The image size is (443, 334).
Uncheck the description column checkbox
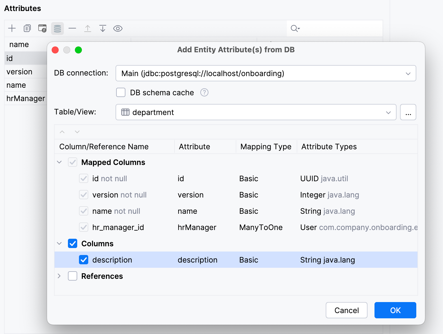84,260
